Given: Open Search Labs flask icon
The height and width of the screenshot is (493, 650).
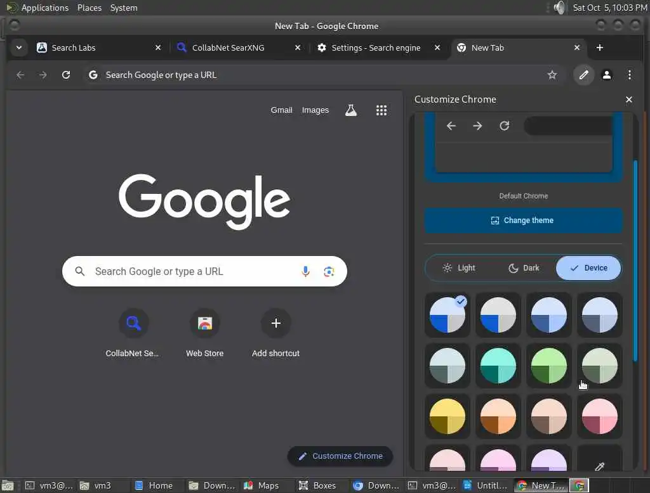Looking at the screenshot, I should 350,110.
